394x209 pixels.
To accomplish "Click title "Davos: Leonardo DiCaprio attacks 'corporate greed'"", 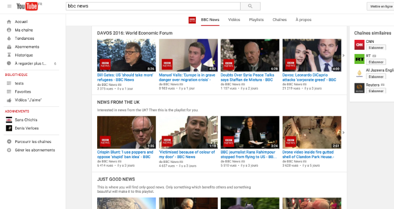I will tap(309, 78).
